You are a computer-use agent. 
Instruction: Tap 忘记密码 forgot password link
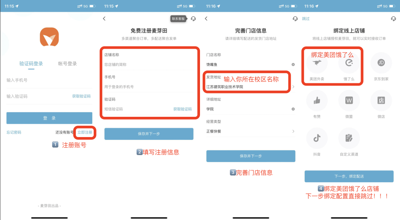tap(14, 132)
